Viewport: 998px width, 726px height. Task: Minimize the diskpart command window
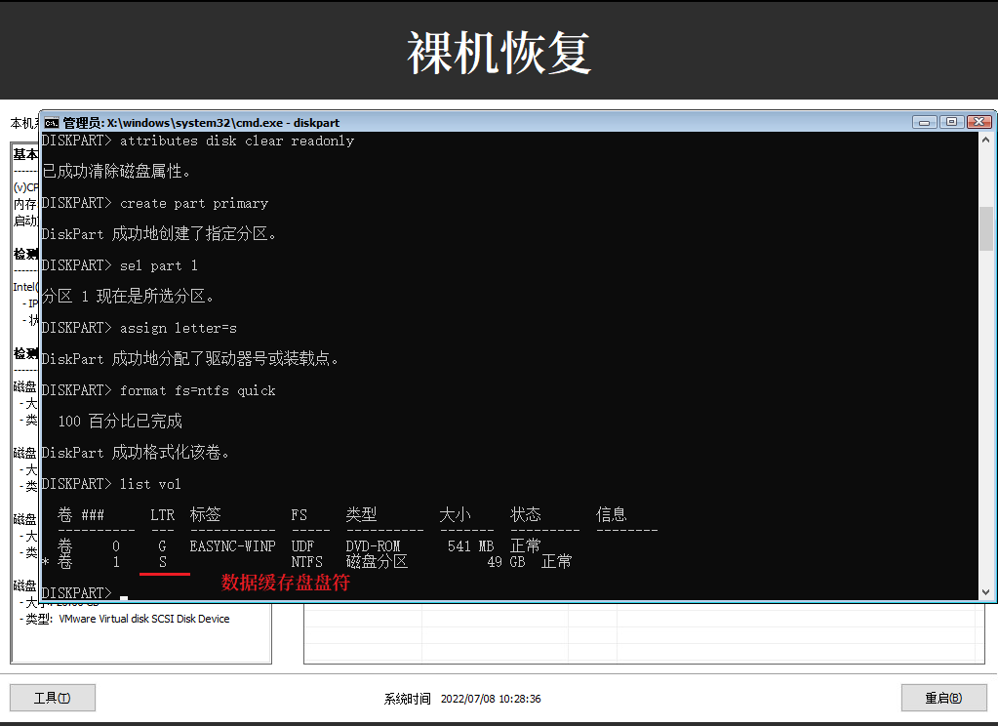(x=924, y=122)
